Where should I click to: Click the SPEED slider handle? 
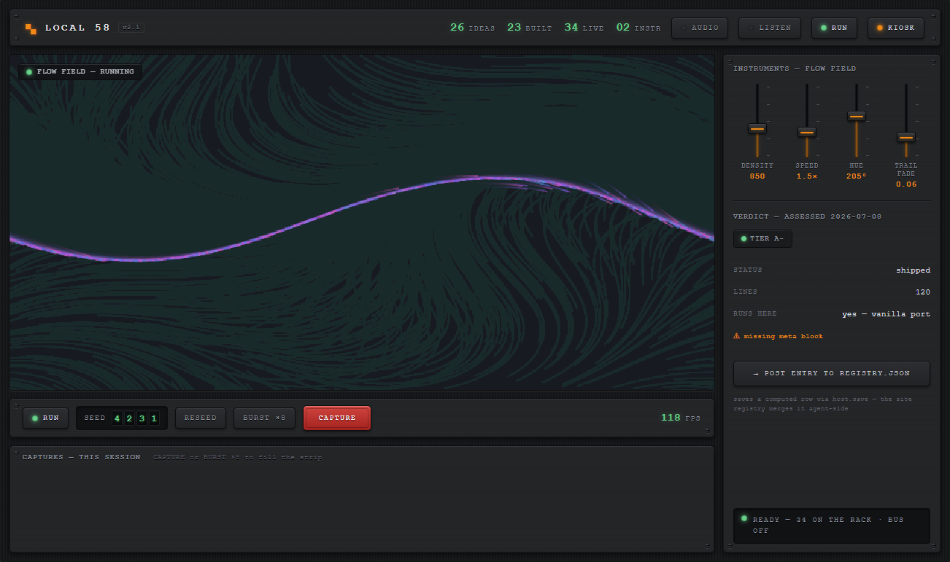click(x=807, y=132)
